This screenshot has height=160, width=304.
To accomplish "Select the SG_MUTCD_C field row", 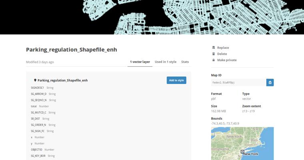I will [39, 112].
